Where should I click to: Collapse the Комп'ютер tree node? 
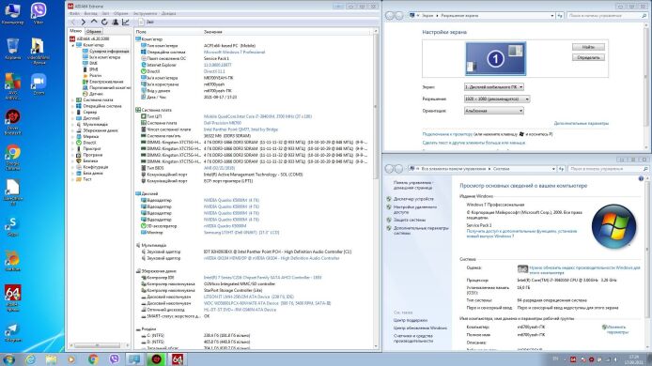pos(73,45)
